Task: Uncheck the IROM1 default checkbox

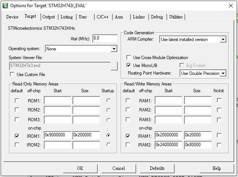Action: (x=17, y=136)
